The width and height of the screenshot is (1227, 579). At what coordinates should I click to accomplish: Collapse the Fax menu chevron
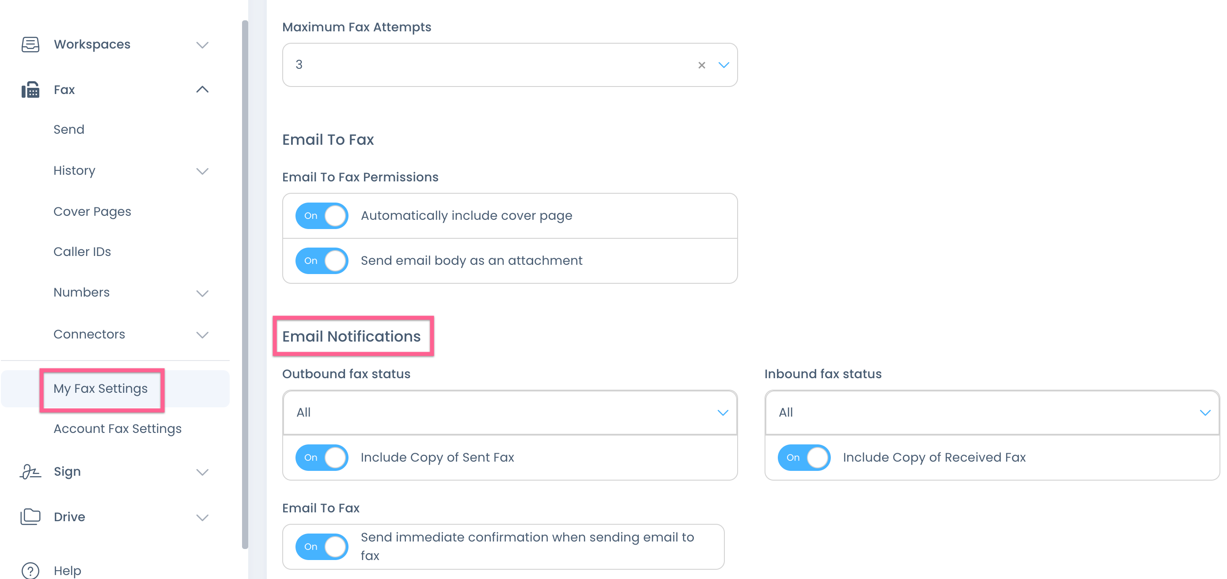click(202, 90)
